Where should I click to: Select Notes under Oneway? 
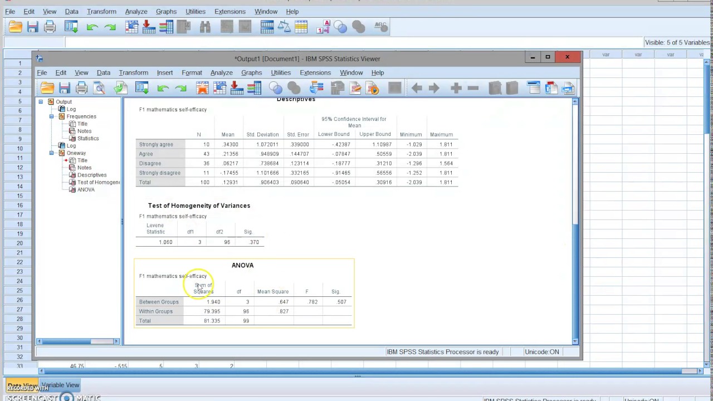84,168
